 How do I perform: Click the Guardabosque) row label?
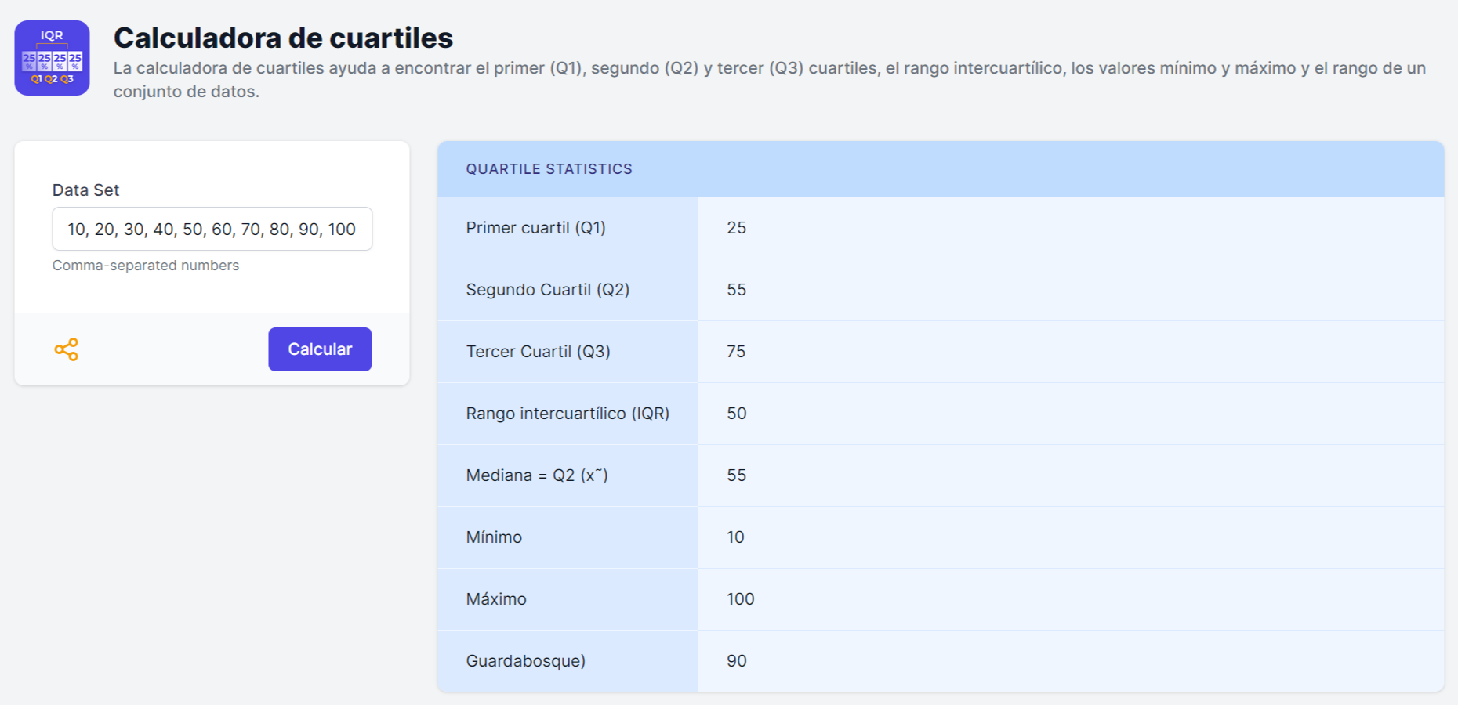coord(525,661)
